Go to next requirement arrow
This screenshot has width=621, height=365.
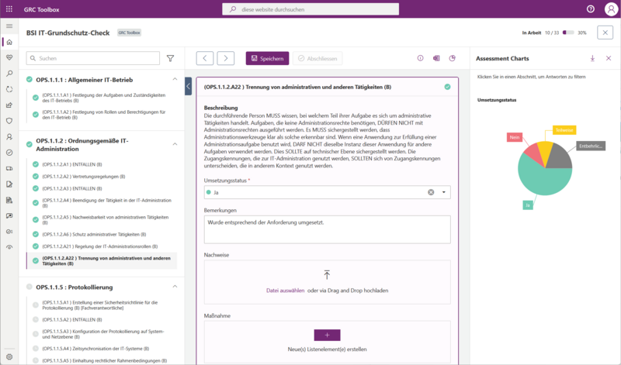coord(225,58)
